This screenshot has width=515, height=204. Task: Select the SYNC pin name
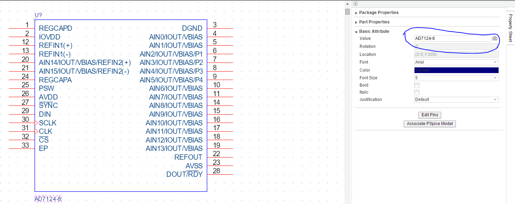[x=48, y=105]
